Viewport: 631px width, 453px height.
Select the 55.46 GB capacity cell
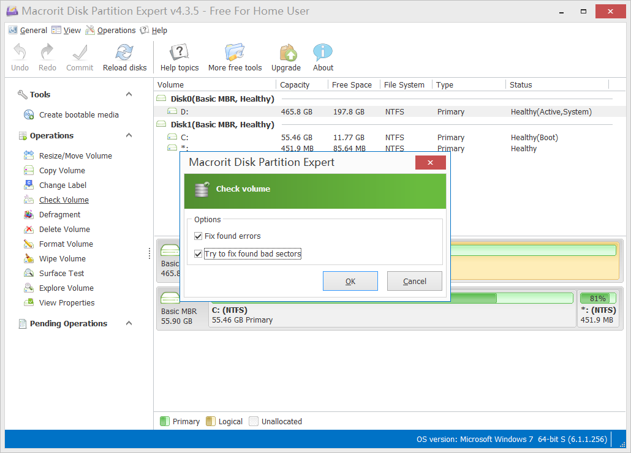click(x=297, y=138)
